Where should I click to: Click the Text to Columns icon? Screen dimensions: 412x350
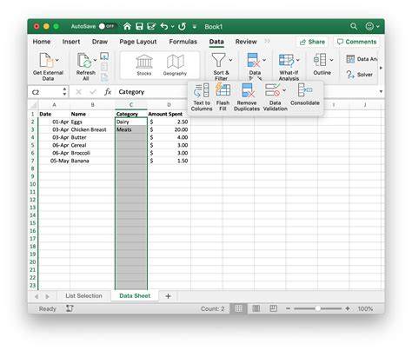(x=202, y=90)
